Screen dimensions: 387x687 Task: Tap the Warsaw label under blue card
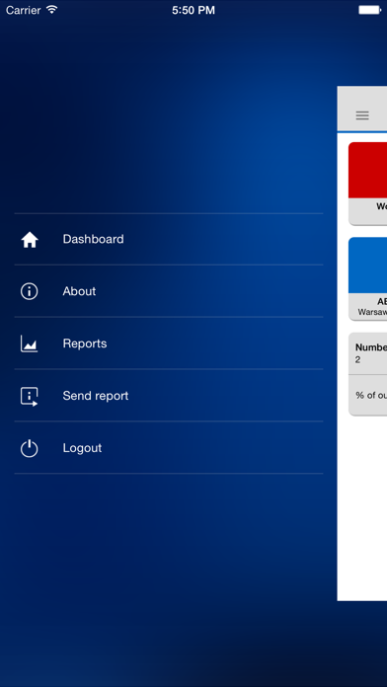pyautogui.click(x=372, y=312)
